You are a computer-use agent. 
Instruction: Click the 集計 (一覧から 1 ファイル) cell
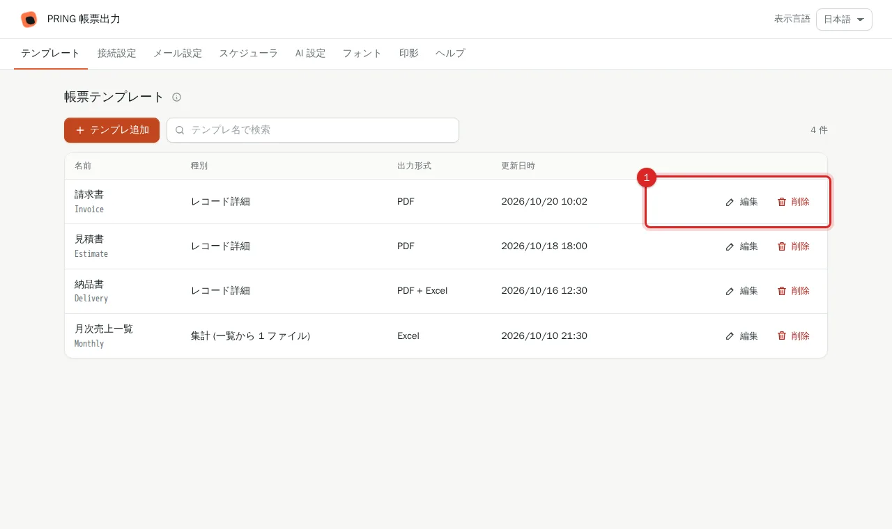[250, 336]
